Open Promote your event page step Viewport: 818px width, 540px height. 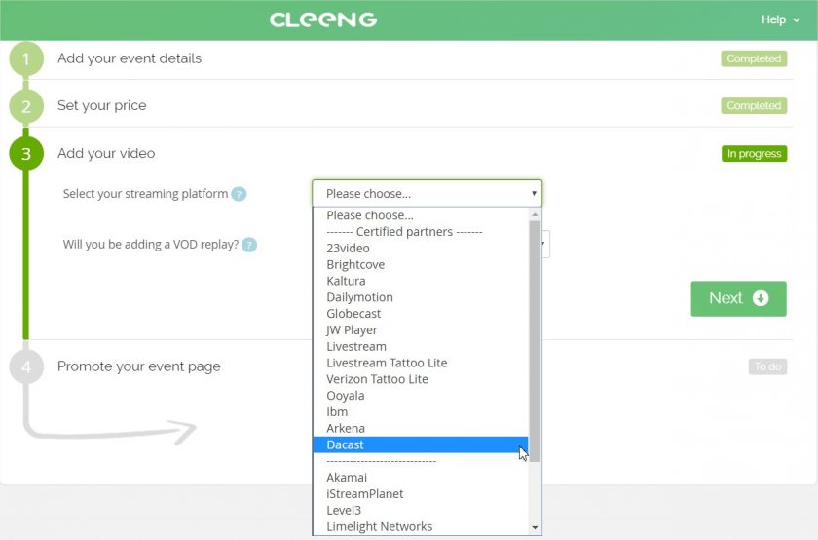(x=138, y=366)
